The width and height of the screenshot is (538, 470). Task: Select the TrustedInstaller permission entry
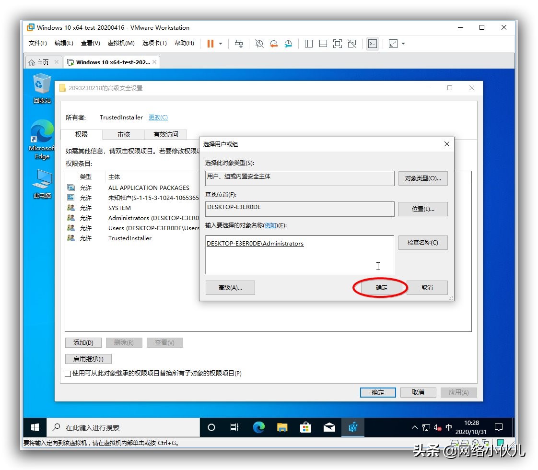tap(130, 238)
